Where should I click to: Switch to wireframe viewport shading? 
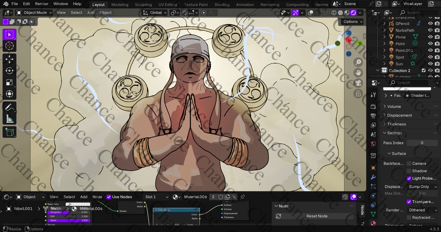(334, 13)
